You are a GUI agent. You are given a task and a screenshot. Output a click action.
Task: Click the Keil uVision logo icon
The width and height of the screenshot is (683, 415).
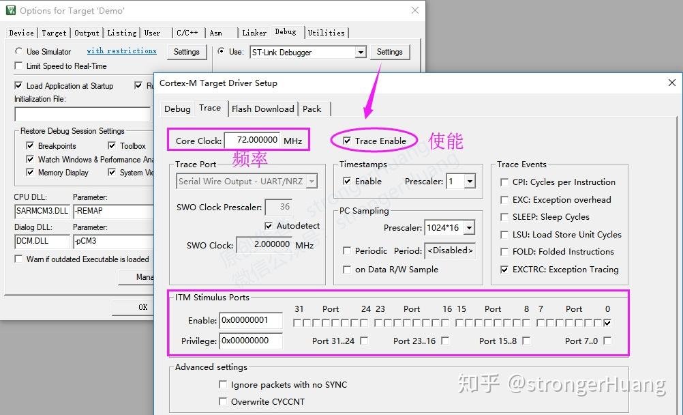pyautogui.click(x=10, y=10)
